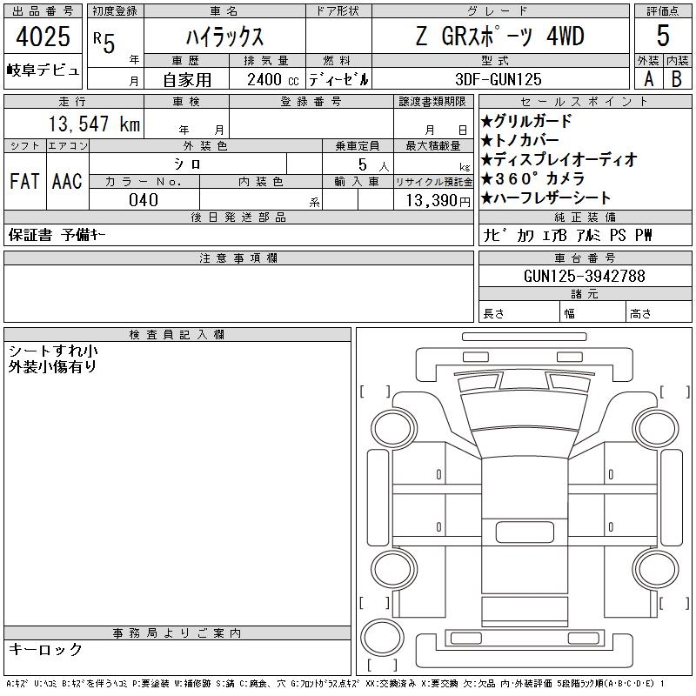Click air conditioner code AAC
Viewport: 696px width, 696px height.
[67, 181]
